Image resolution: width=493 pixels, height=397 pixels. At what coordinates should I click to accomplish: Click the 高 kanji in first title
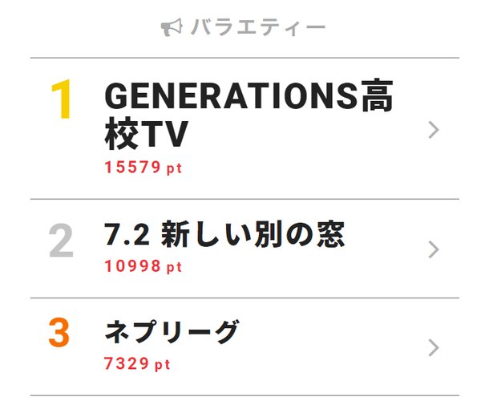377,95
